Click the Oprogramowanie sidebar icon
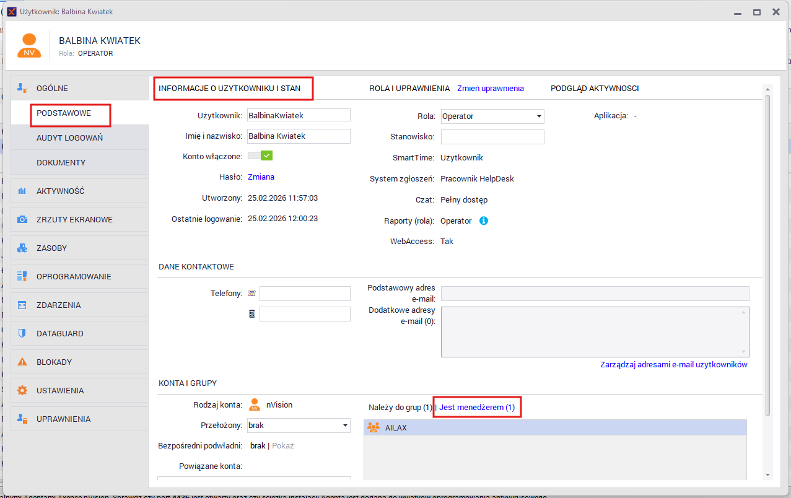 pos(22,276)
